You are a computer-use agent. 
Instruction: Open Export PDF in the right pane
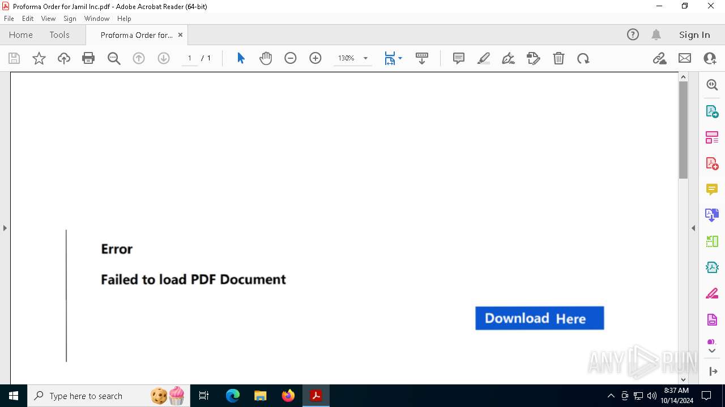point(712,111)
